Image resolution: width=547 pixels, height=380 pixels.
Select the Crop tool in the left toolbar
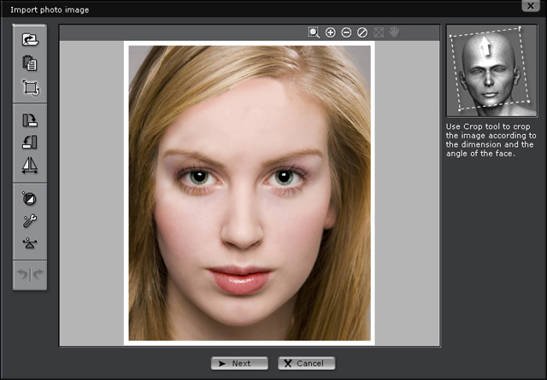pyautogui.click(x=30, y=88)
